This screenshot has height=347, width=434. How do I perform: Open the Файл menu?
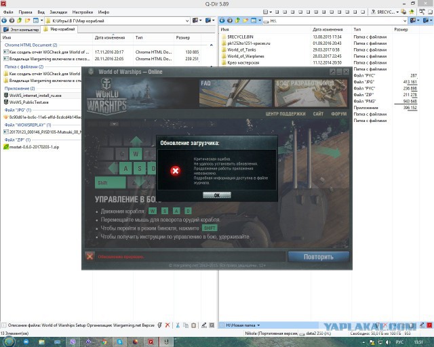8,12
